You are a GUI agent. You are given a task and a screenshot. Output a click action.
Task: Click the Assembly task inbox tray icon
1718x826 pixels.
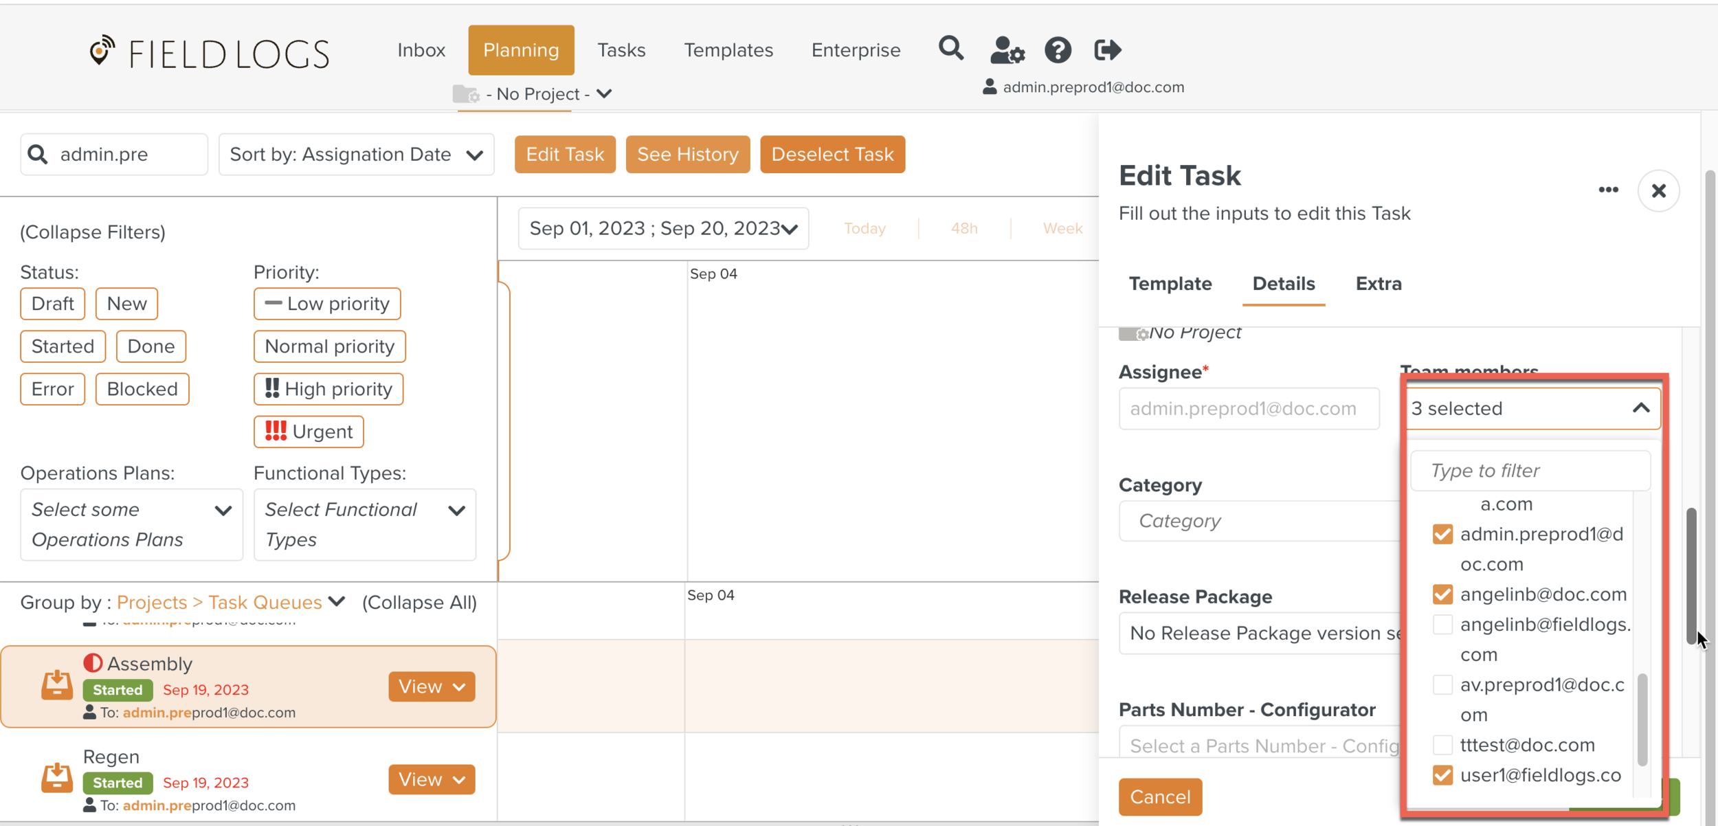click(57, 685)
